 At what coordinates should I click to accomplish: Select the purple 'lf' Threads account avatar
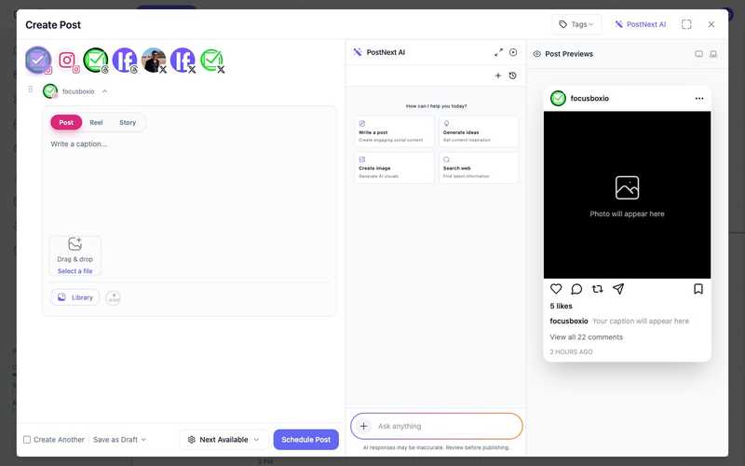point(125,61)
